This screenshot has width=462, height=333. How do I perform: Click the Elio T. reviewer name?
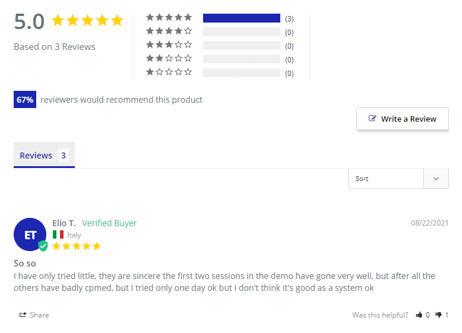[64, 223]
